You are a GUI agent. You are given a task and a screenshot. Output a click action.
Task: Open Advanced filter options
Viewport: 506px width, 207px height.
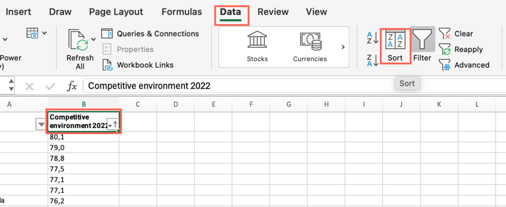coord(464,65)
